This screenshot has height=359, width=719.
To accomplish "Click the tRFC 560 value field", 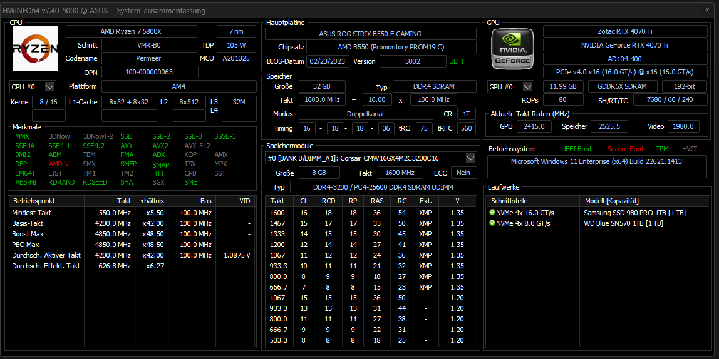I will (467, 128).
